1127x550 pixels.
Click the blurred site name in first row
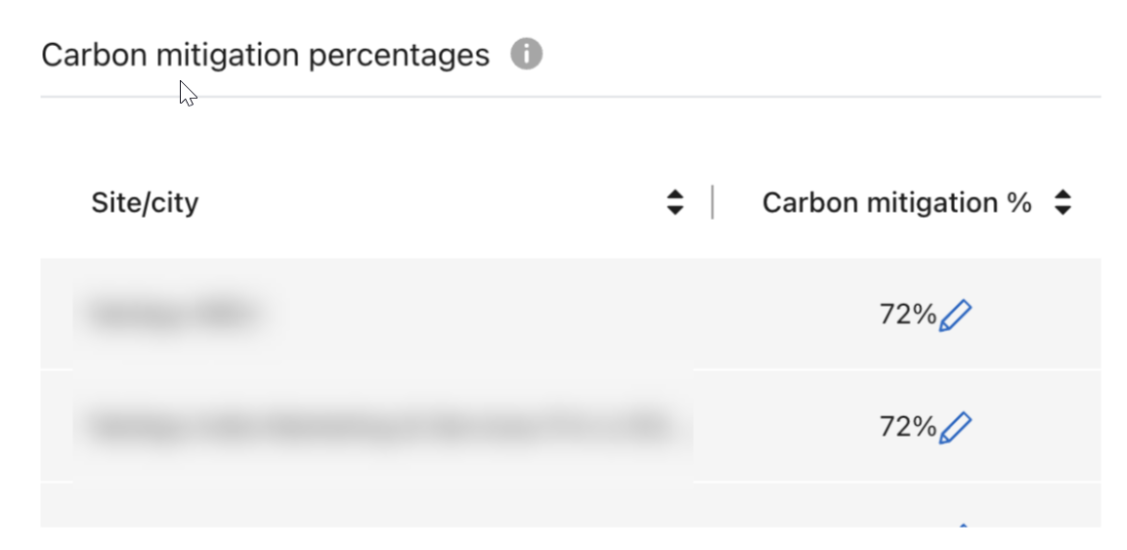pyautogui.click(x=173, y=315)
